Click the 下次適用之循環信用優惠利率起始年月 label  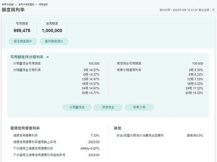(x=39, y=155)
